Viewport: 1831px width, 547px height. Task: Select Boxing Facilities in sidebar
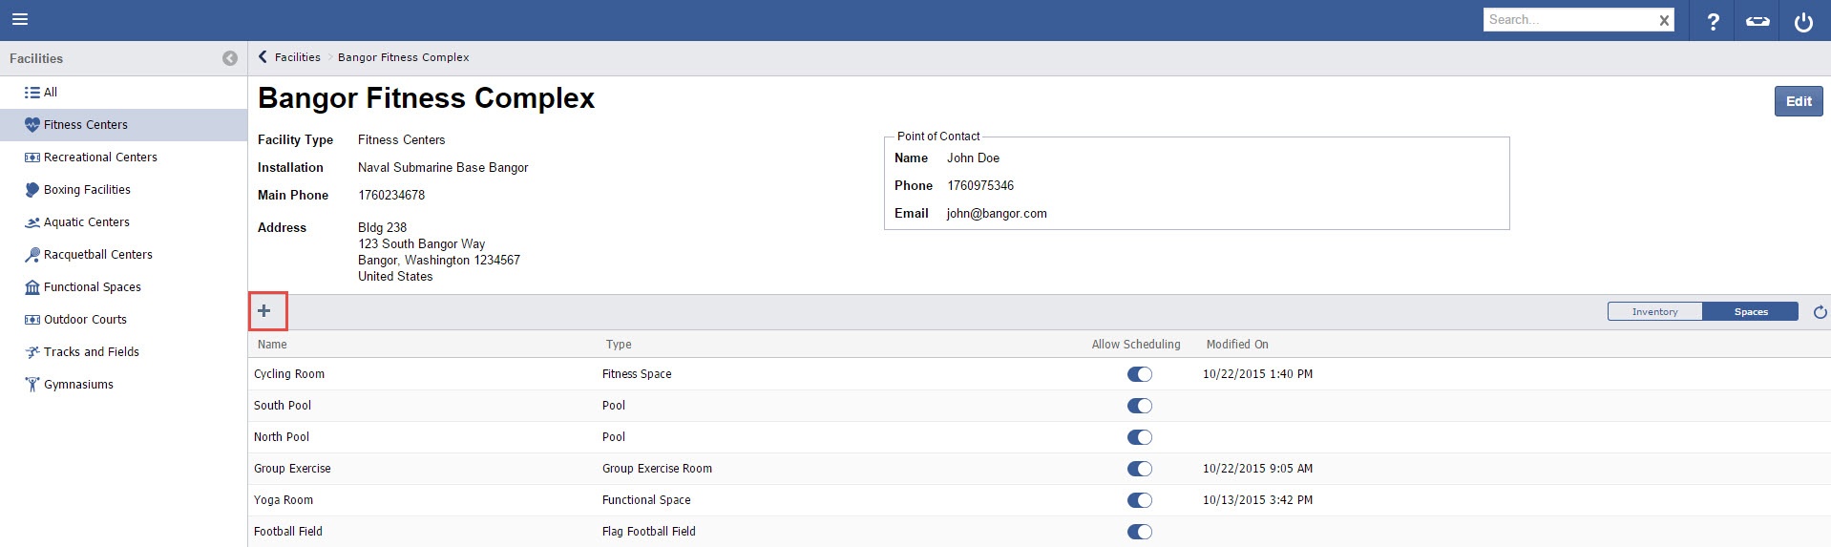(x=87, y=190)
